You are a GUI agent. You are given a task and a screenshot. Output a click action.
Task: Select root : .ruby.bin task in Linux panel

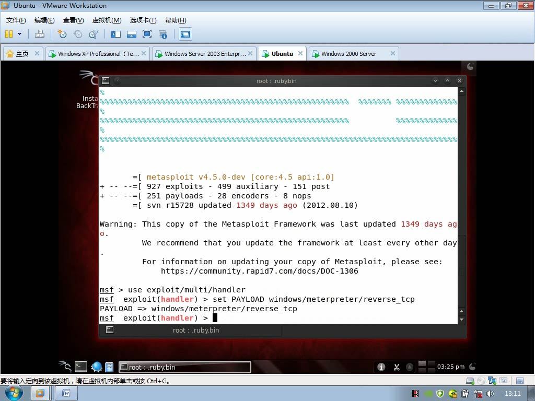(x=184, y=367)
